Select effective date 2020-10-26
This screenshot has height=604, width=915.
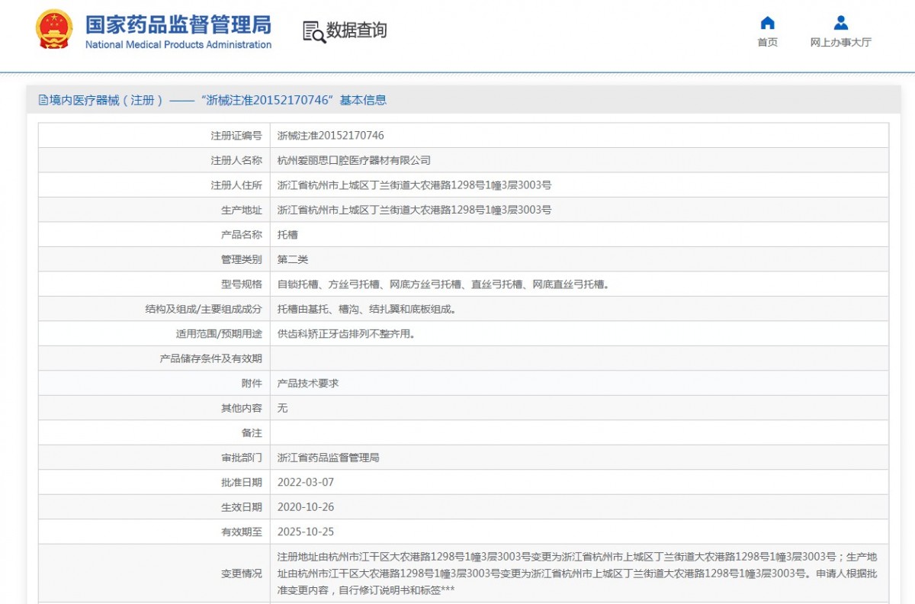[306, 507]
